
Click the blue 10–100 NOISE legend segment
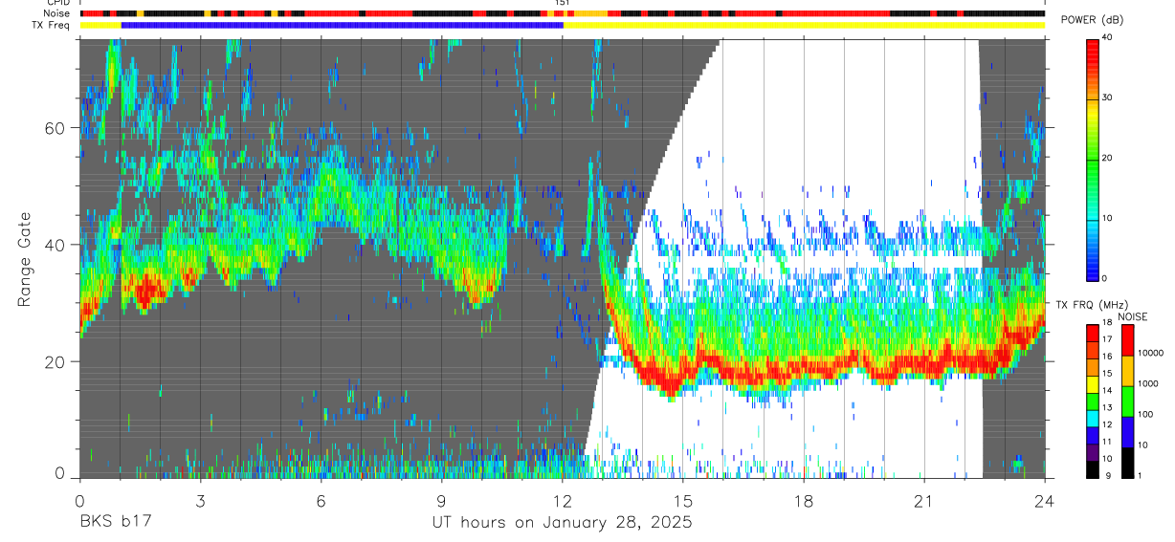1126,431
